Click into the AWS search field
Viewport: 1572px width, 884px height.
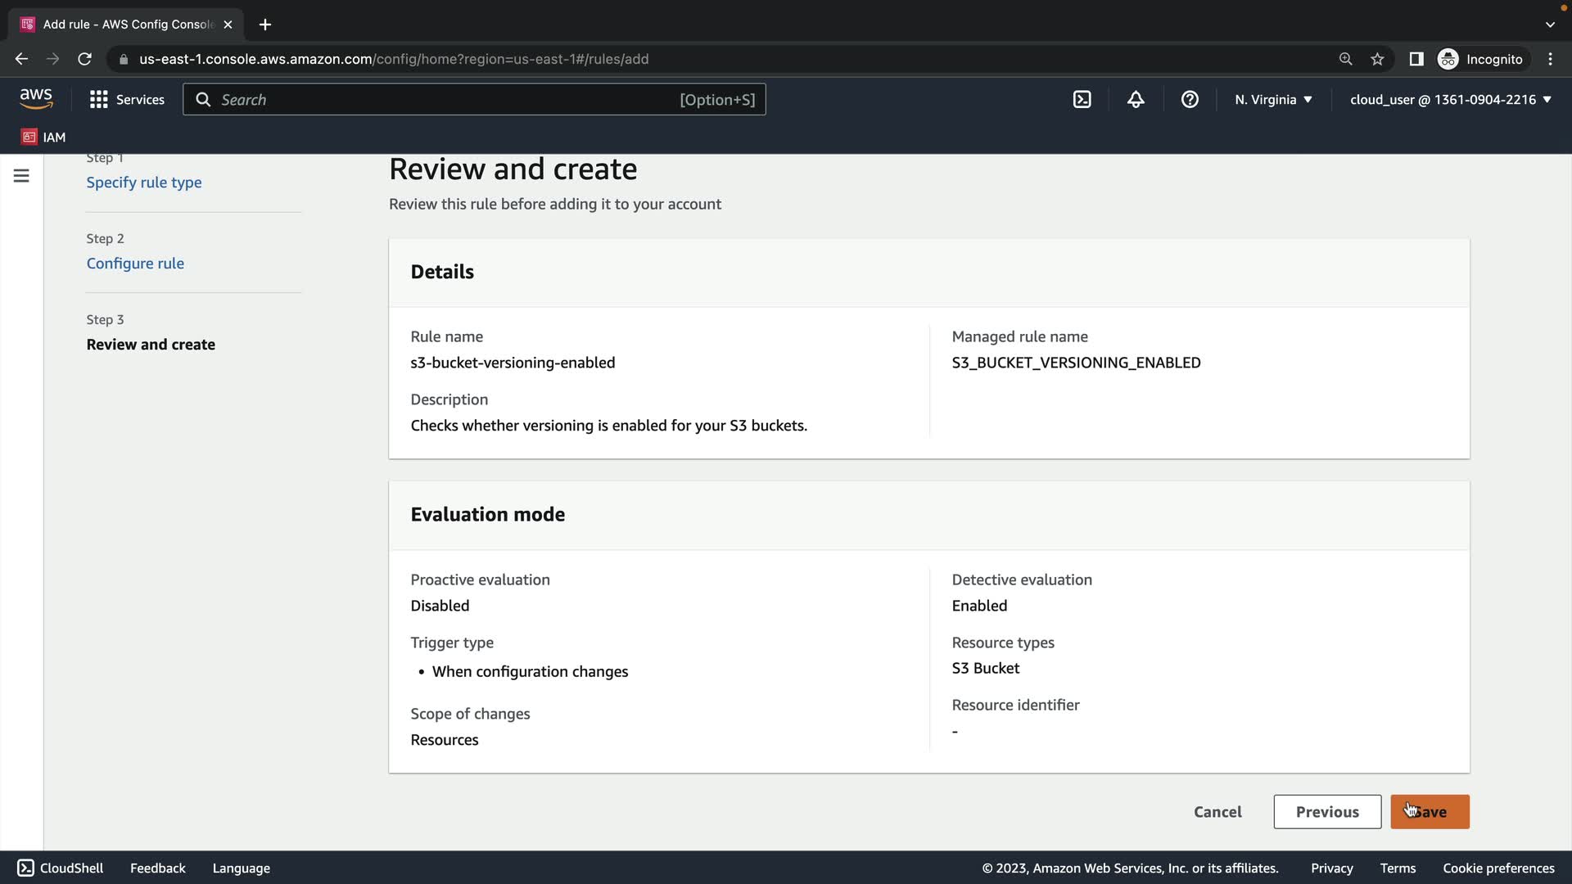(x=446, y=100)
